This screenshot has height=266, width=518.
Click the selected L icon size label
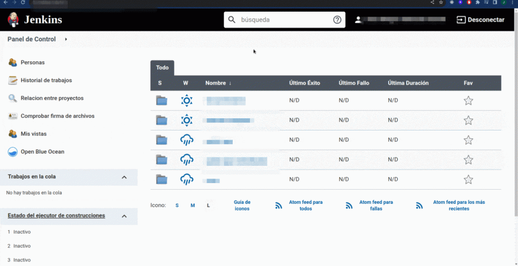(208, 205)
